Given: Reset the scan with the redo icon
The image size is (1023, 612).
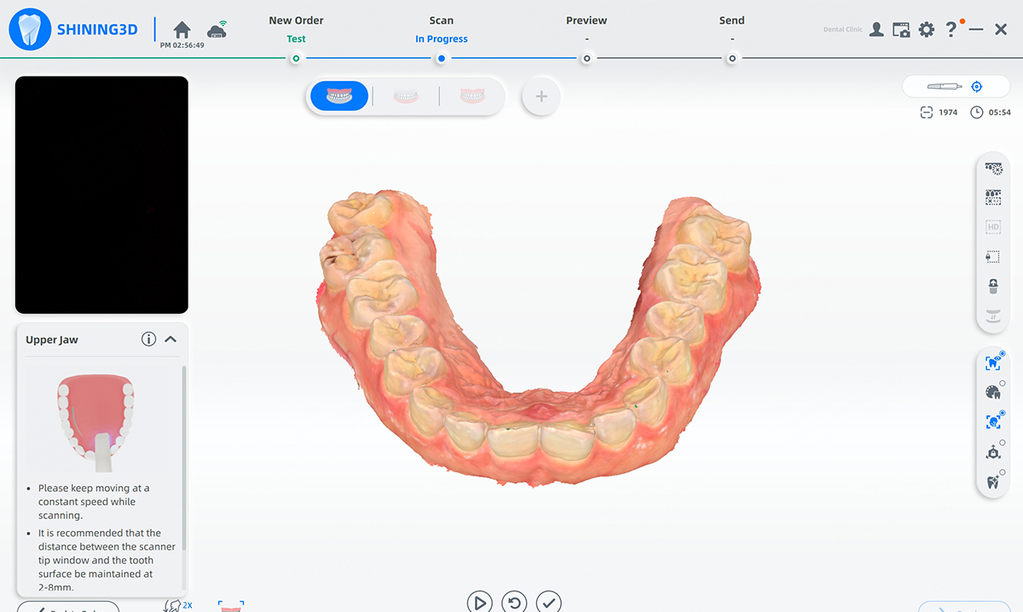Looking at the screenshot, I should click(514, 602).
